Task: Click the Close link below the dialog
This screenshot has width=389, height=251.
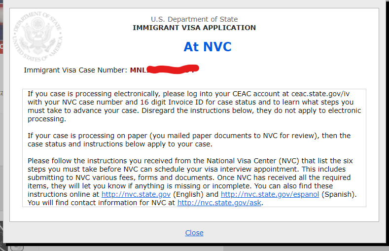Action: coord(194,233)
